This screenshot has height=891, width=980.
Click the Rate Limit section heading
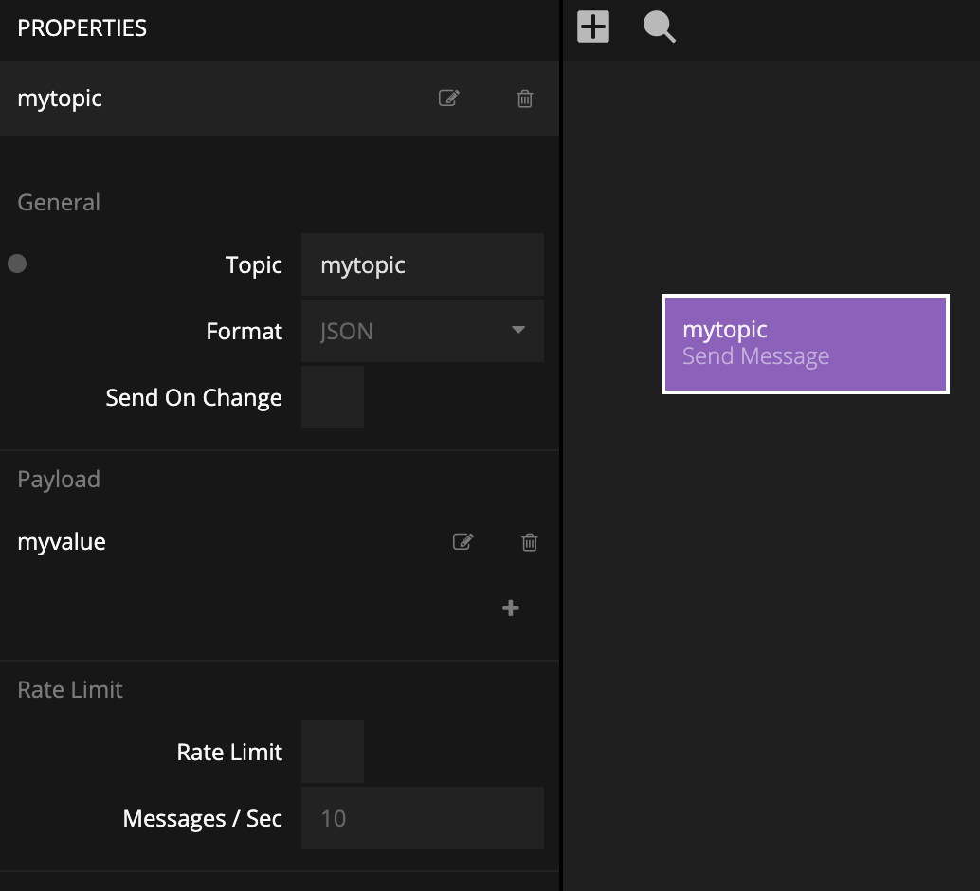(70, 689)
